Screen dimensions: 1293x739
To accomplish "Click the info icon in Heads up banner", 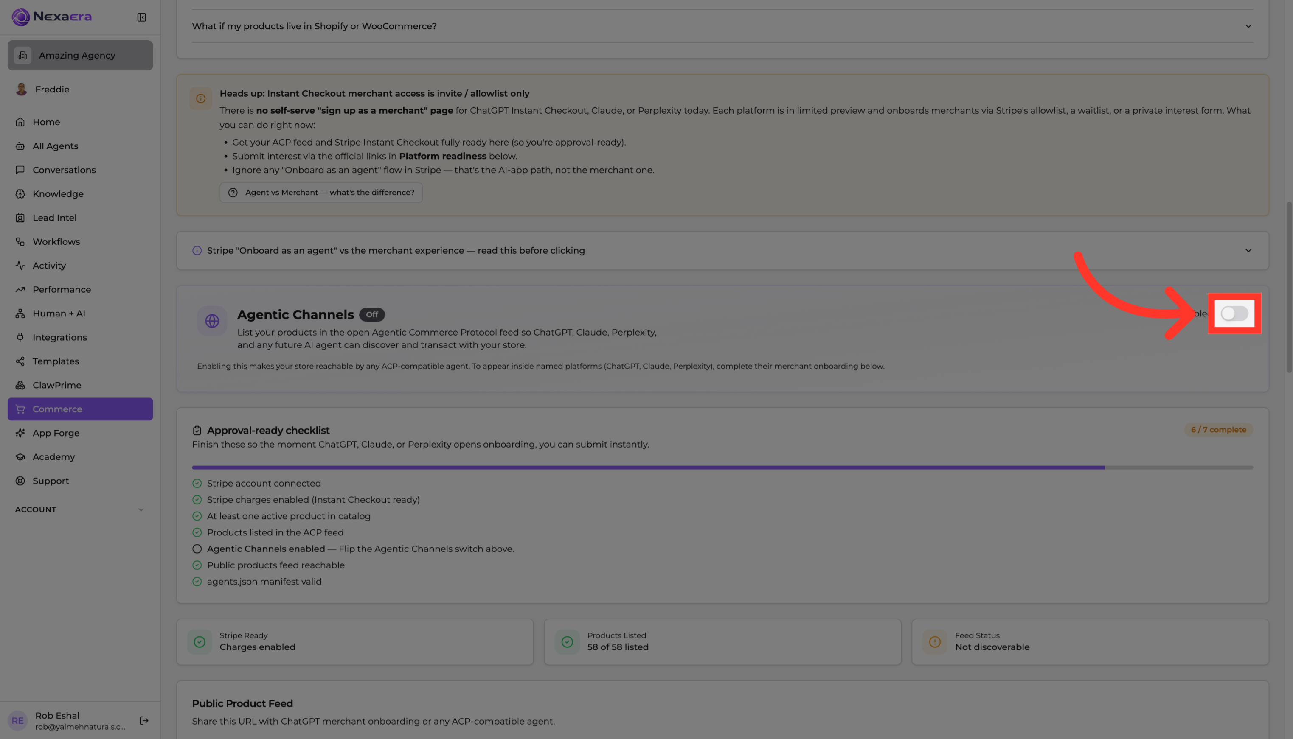I will tap(201, 98).
